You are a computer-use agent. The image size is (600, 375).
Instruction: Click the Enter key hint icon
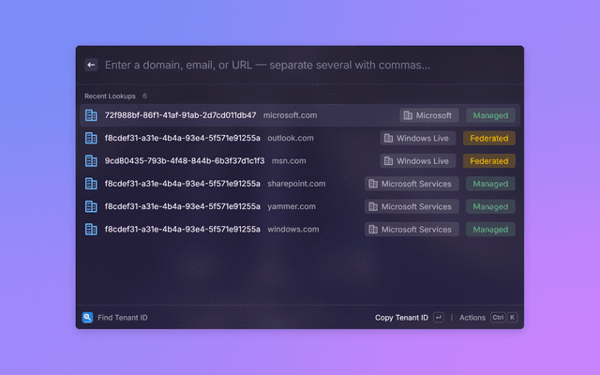[439, 317]
